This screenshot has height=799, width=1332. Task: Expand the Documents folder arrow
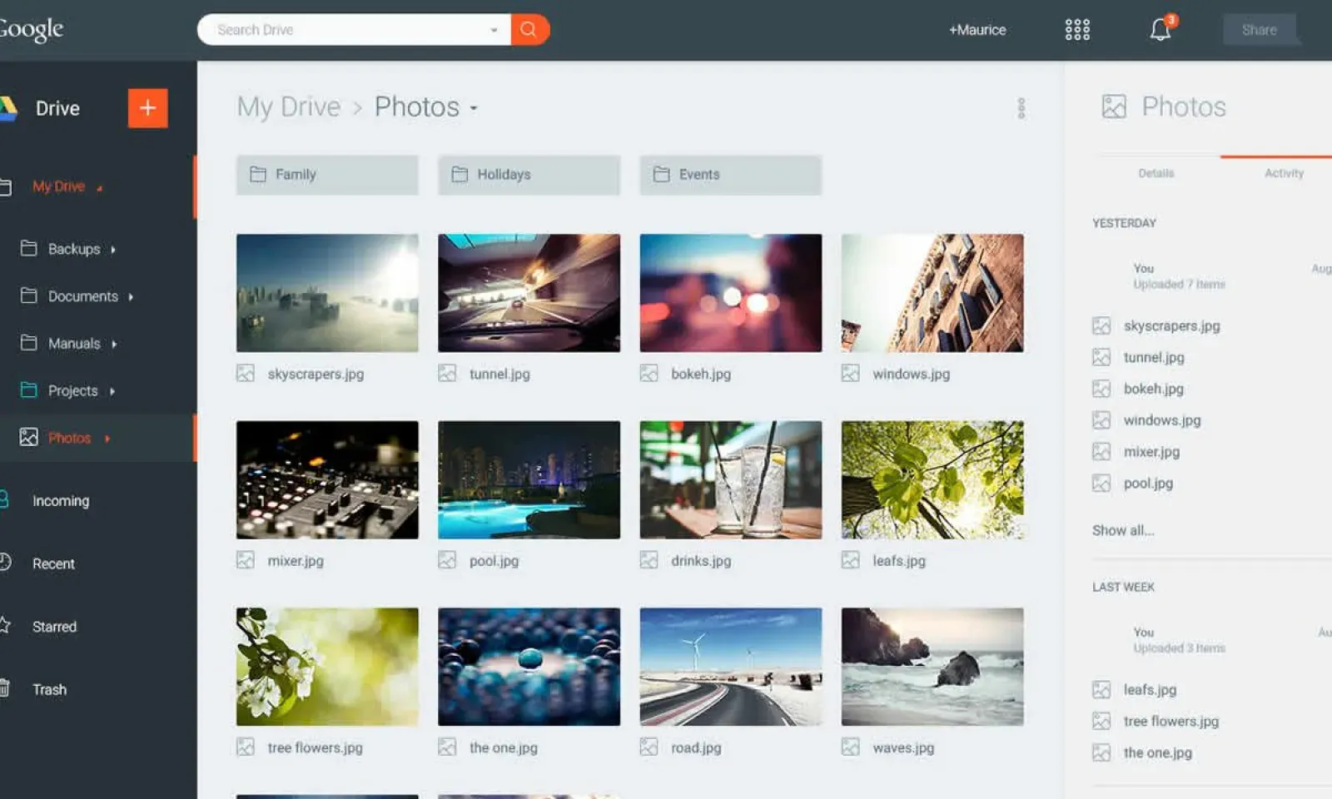[131, 297]
